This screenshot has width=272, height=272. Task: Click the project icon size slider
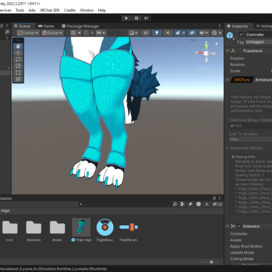click(210, 262)
